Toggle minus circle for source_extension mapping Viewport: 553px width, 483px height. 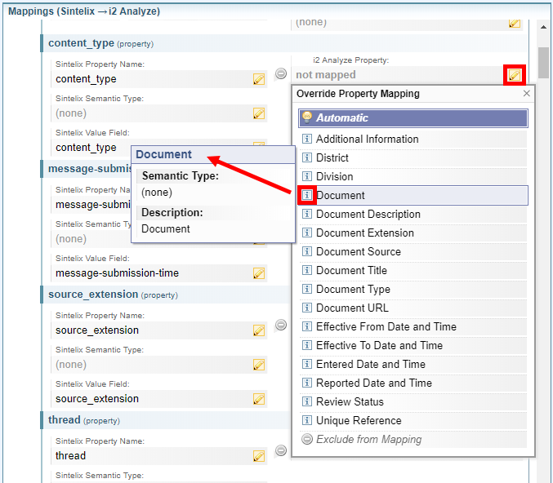point(281,325)
